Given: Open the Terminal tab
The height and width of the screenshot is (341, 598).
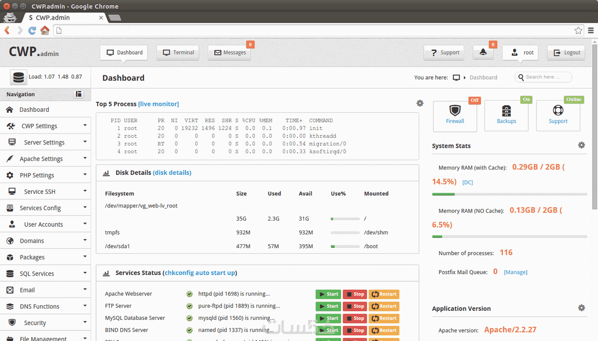Looking at the screenshot, I should click(x=178, y=52).
